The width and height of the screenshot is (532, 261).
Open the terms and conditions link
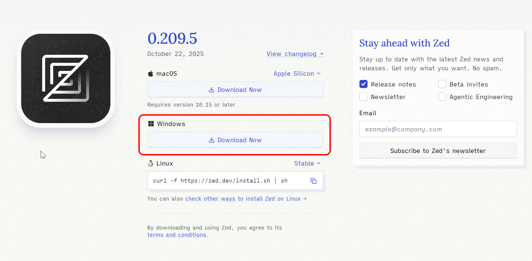click(x=177, y=235)
